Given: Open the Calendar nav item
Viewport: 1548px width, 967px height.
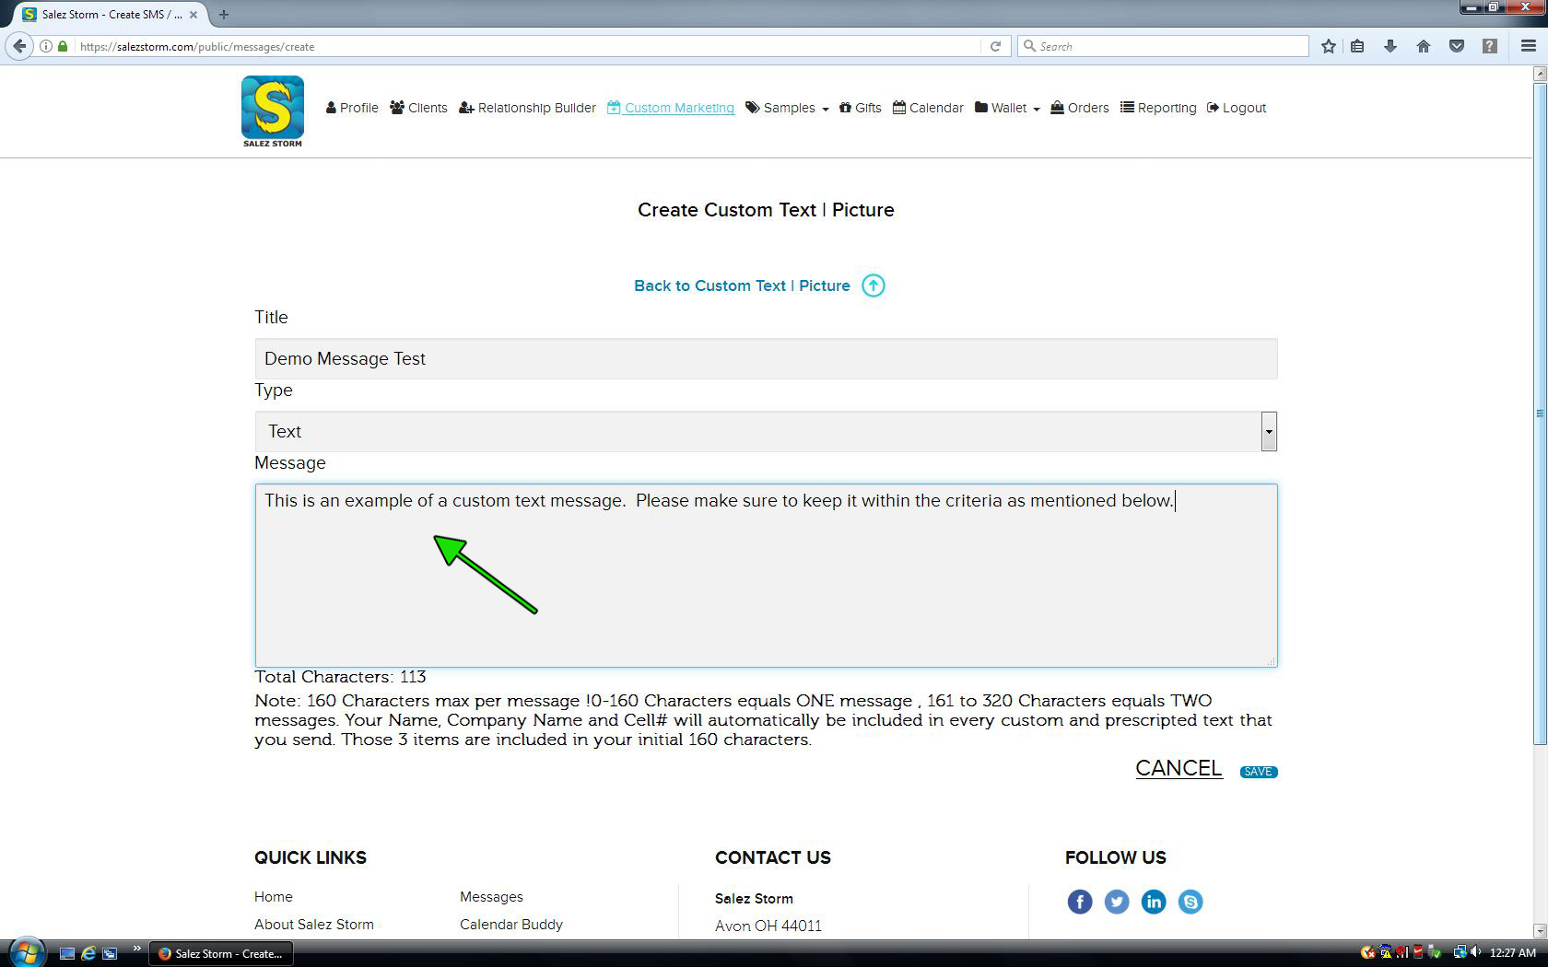Looking at the screenshot, I should (928, 108).
